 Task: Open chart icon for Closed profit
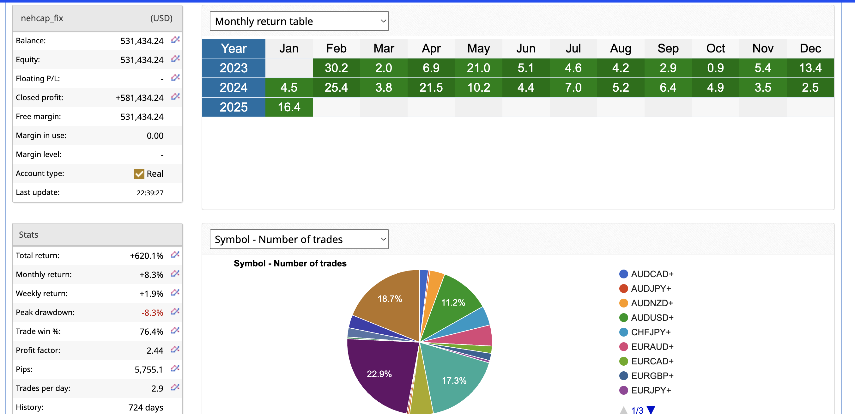(175, 97)
